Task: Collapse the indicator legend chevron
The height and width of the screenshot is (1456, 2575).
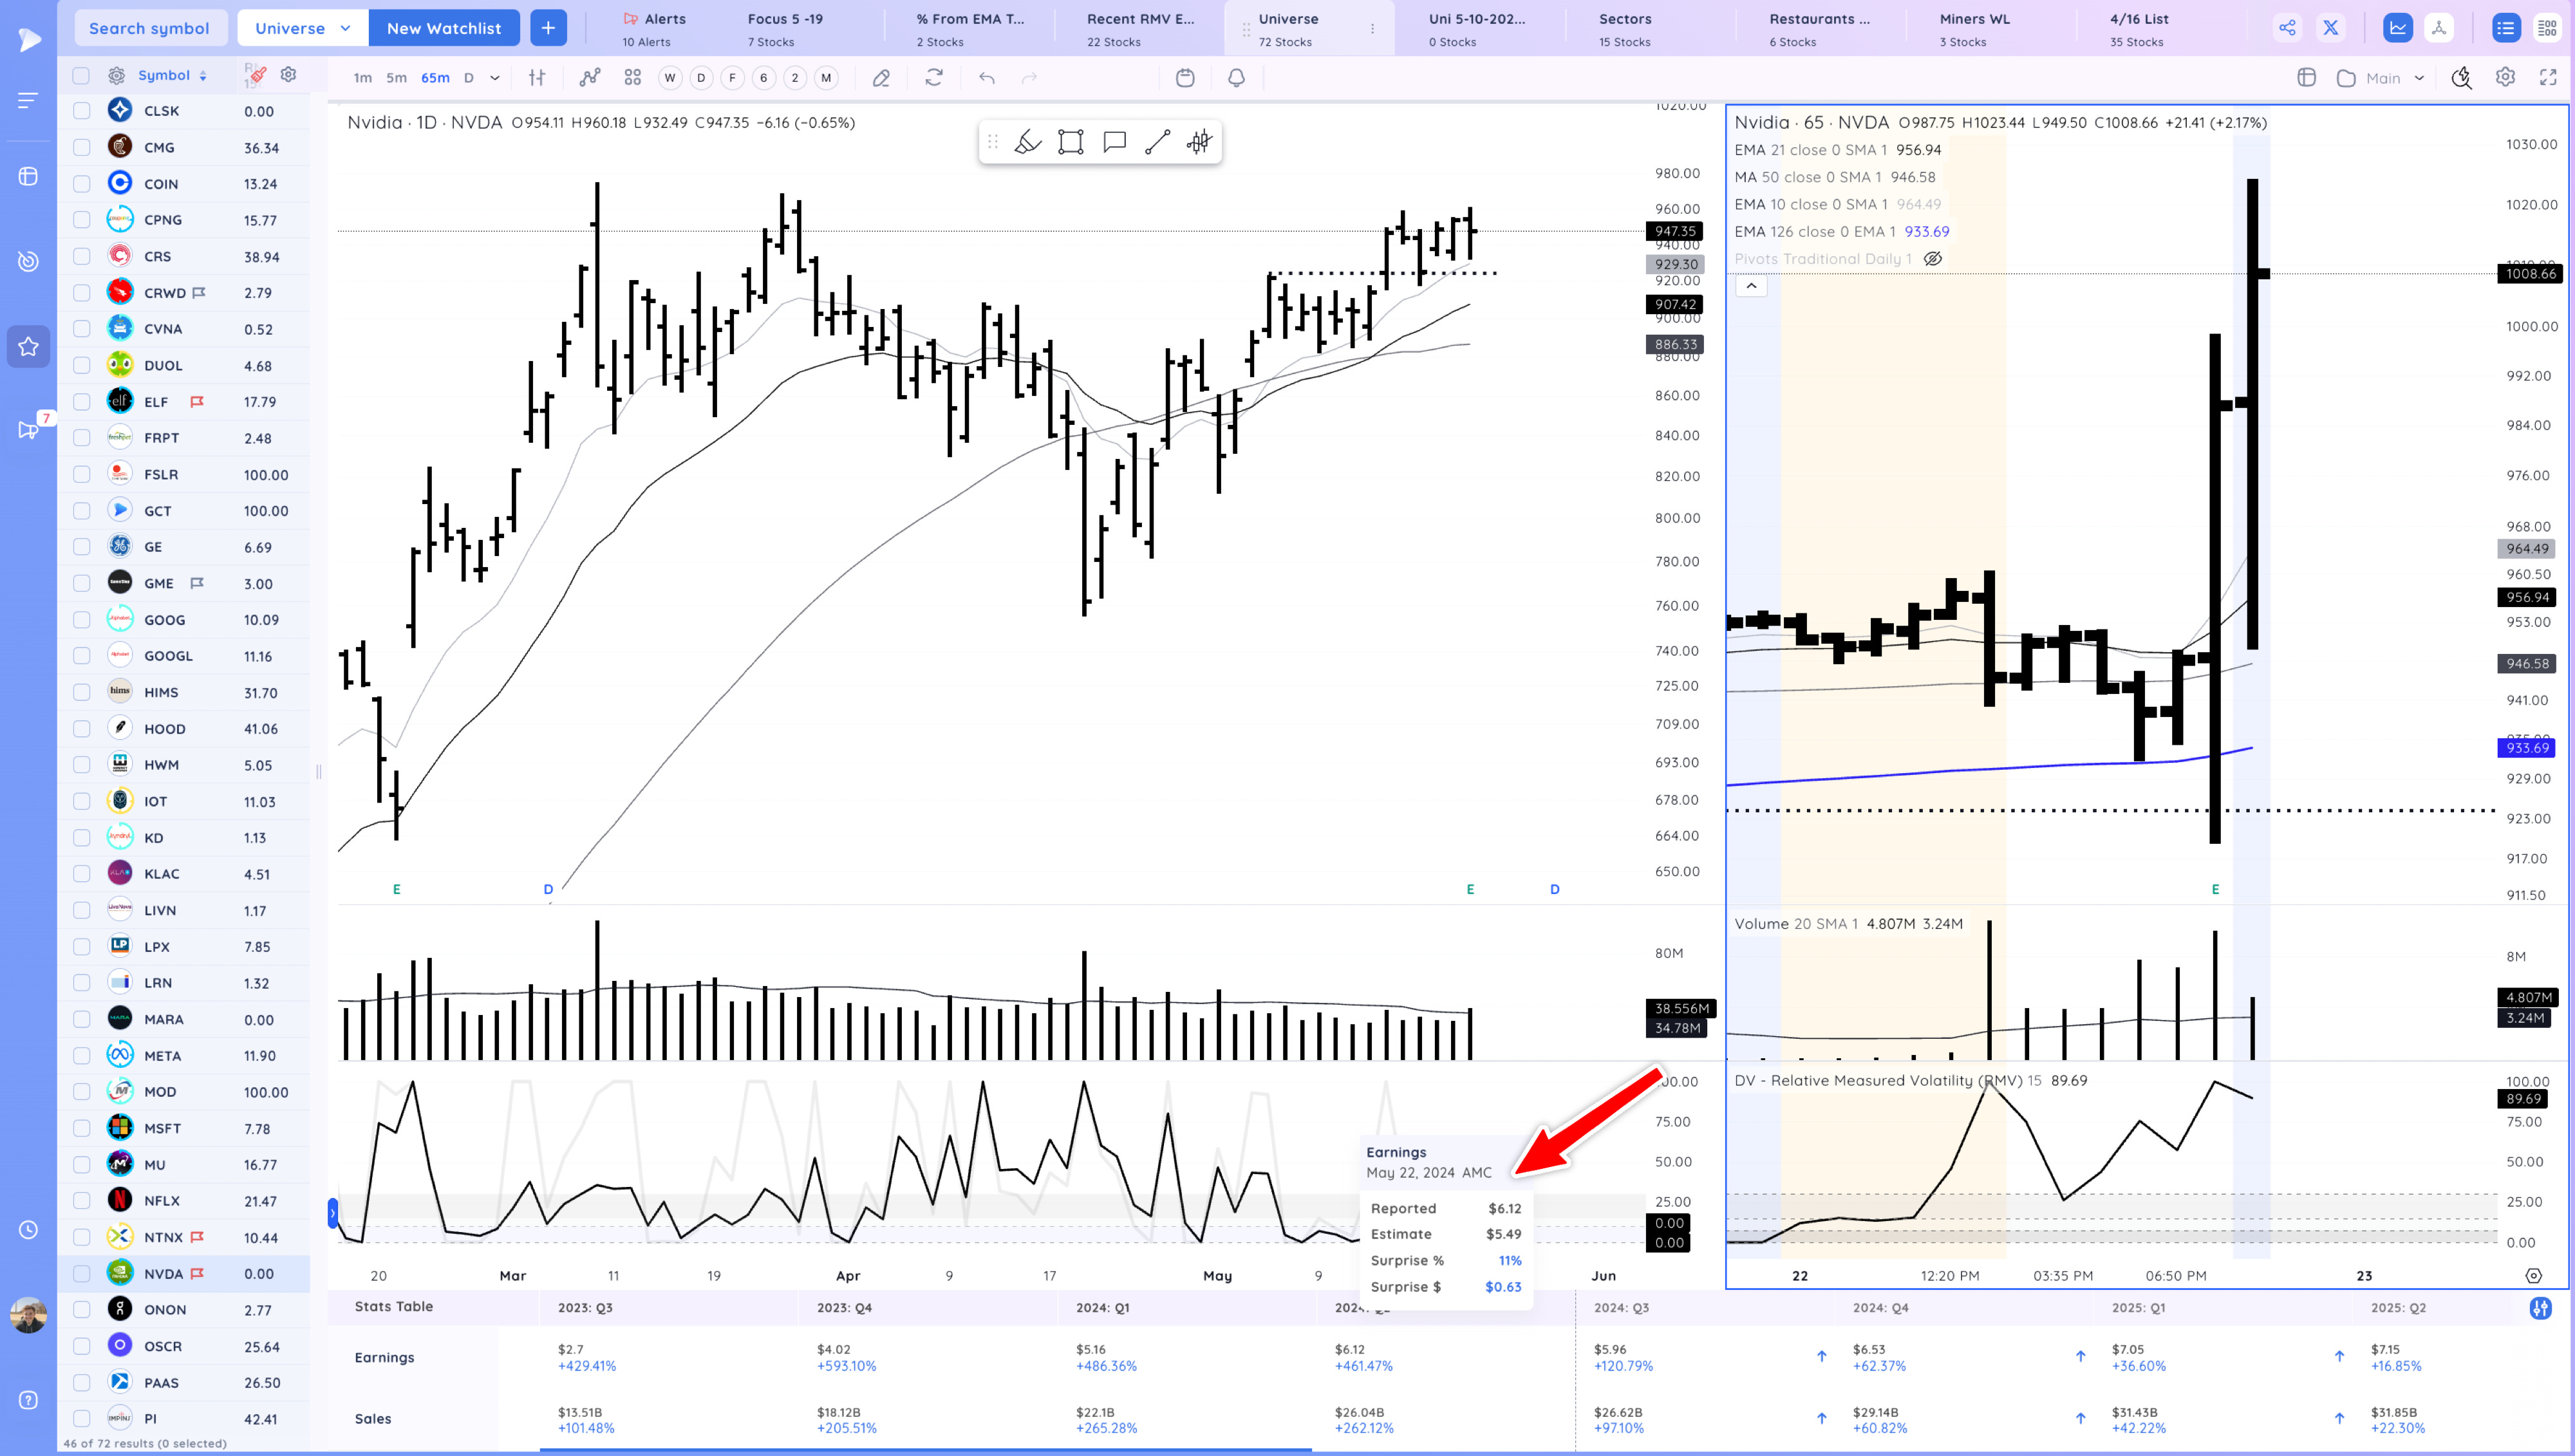Action: pos(1751,286)
